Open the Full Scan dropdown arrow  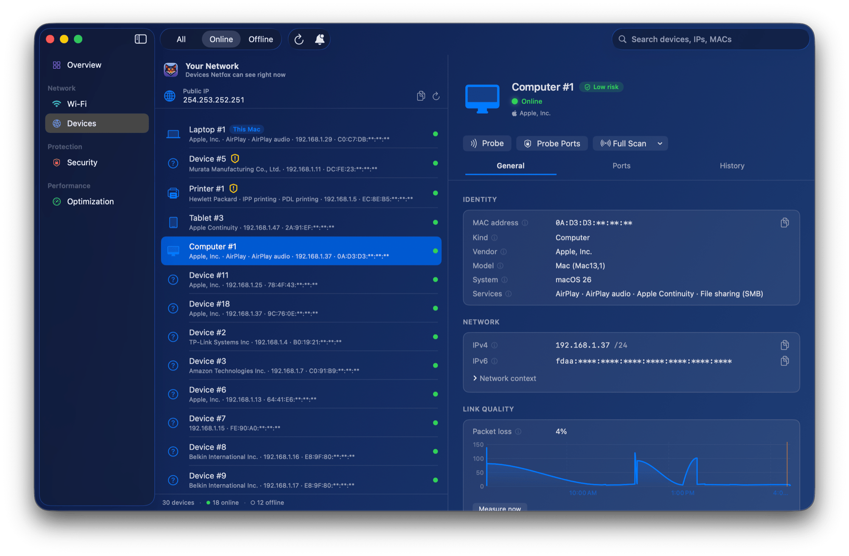(660, 143)
